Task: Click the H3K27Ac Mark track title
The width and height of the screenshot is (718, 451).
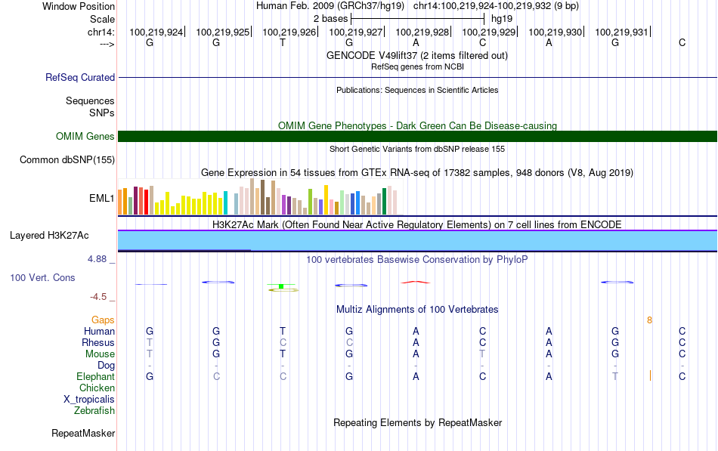Action: point(417,225)
